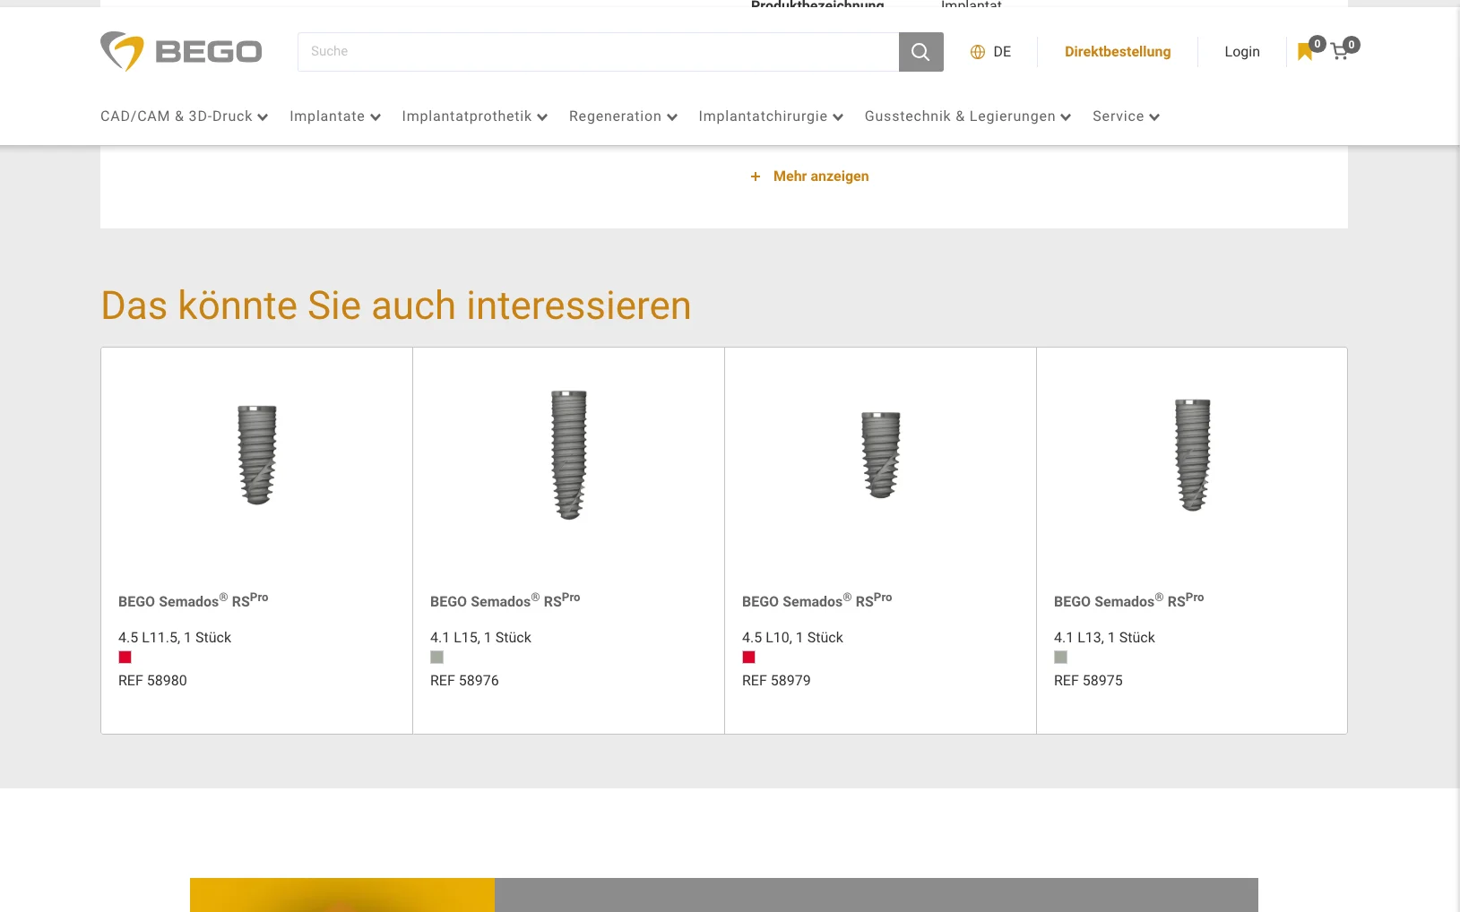Expand the Implantatchirurgie menu
This screenshot has height=912, width=1460.
pyautogui.click(x=771, y=116)
